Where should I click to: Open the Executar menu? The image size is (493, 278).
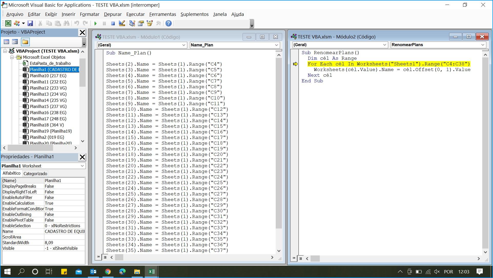tap(136, 14)
